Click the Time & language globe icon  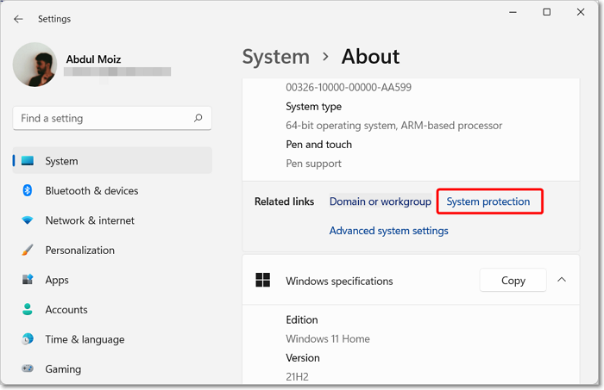click(28, 339)
